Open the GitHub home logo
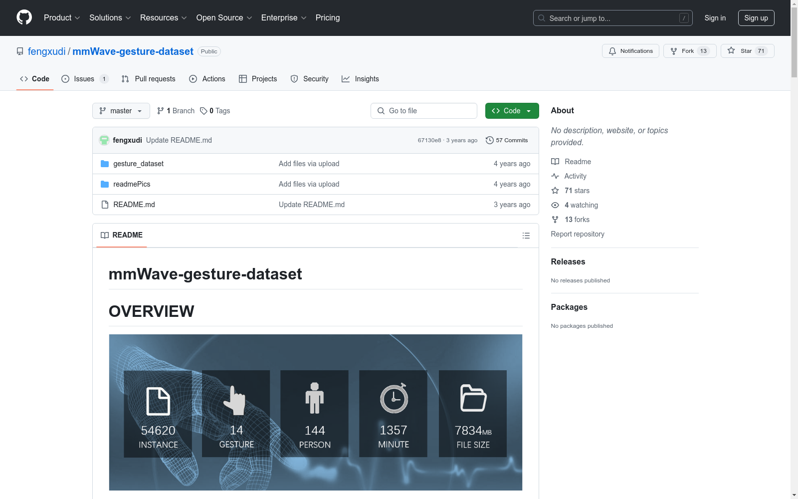 [x=24, y=17]
